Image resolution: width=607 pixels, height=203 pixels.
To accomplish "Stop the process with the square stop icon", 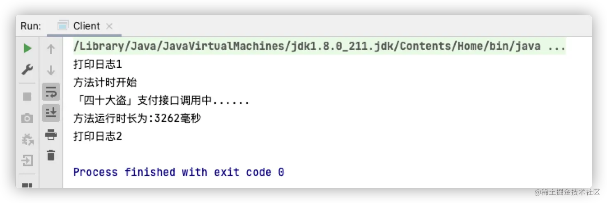I will coord(27,97).
